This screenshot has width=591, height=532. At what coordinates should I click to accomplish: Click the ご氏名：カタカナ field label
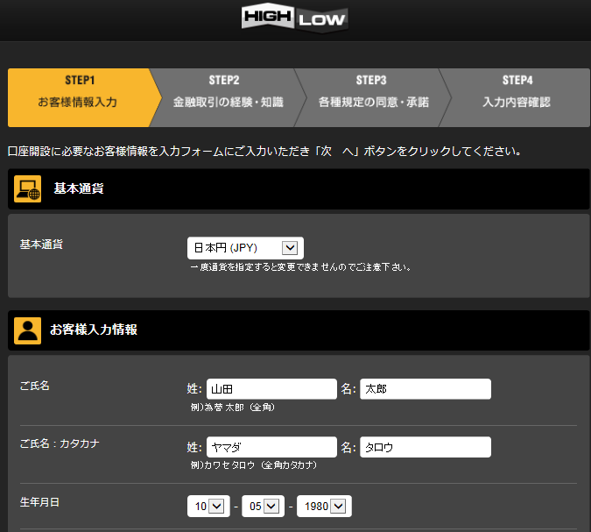tap(60, 443)
